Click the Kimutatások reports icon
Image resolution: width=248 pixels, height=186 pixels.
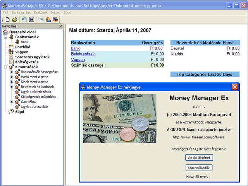11,67
